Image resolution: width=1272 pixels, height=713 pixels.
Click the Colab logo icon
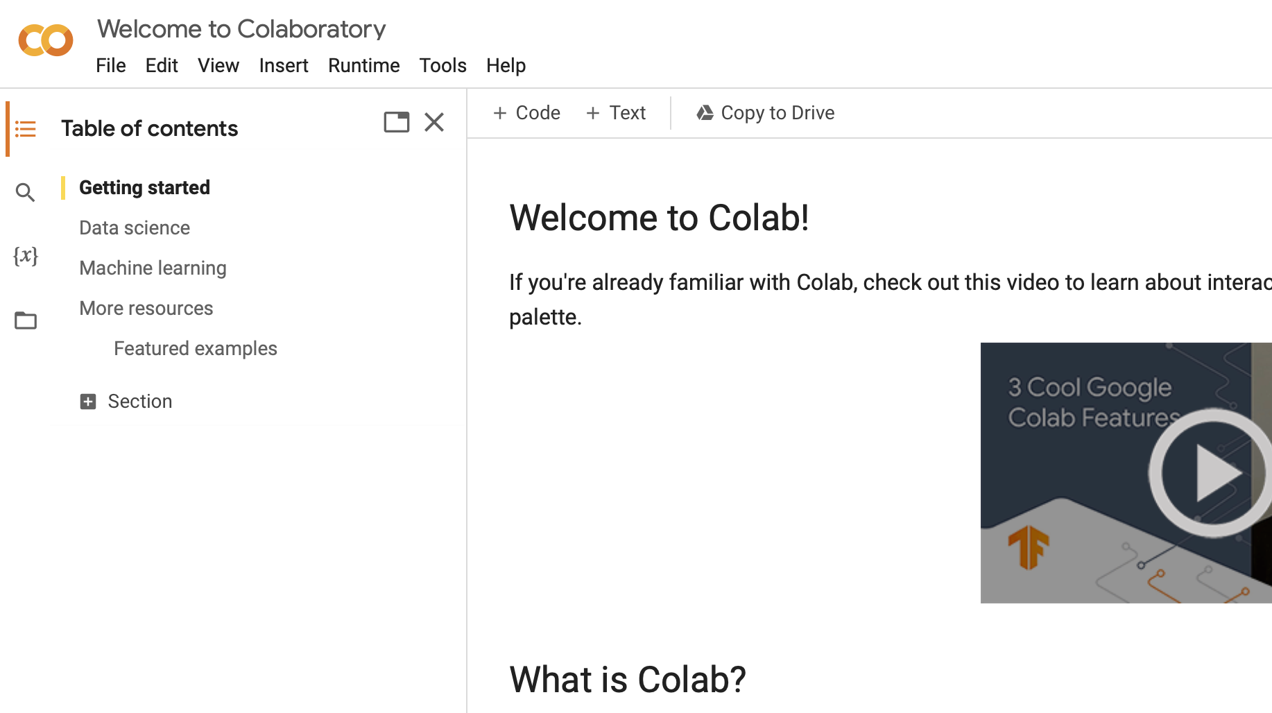point(46,40)
